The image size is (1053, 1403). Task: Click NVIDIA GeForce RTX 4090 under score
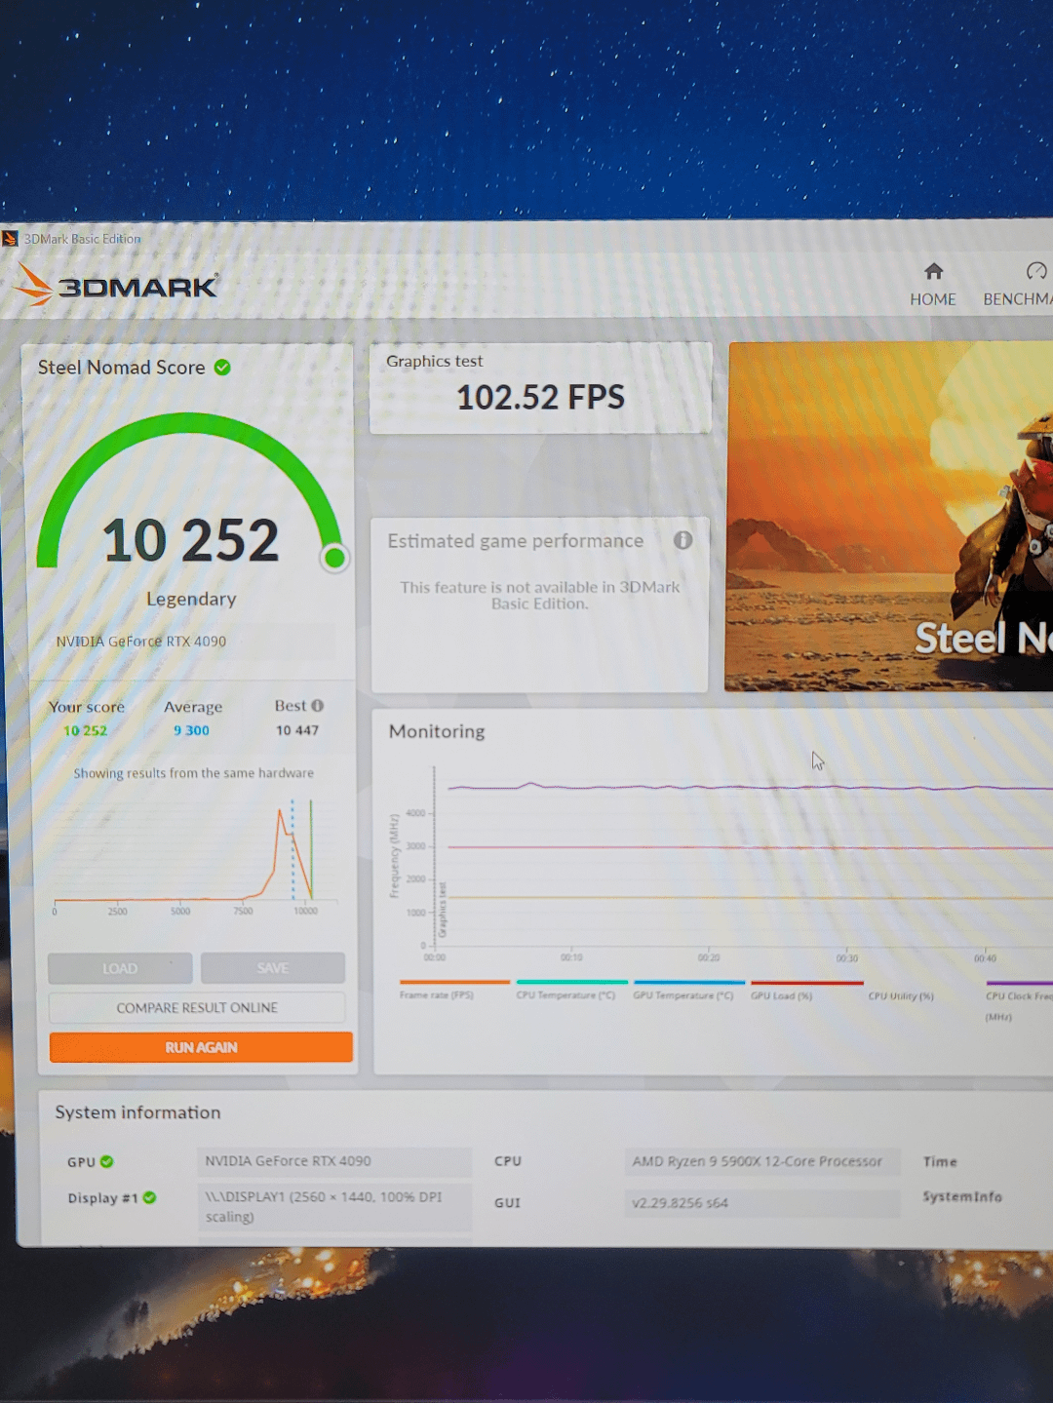(x=140, y=642)
